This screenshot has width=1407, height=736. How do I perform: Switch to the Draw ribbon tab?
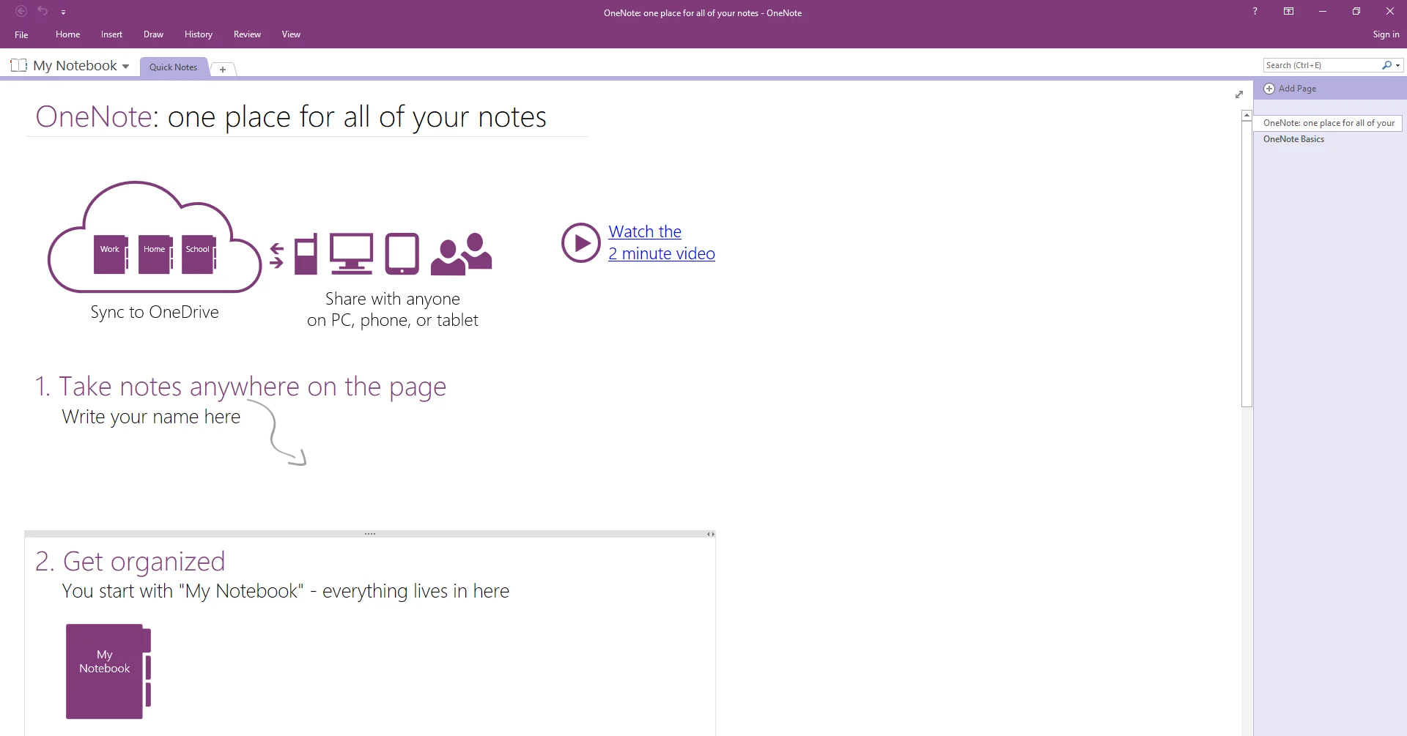coord(153,34)
